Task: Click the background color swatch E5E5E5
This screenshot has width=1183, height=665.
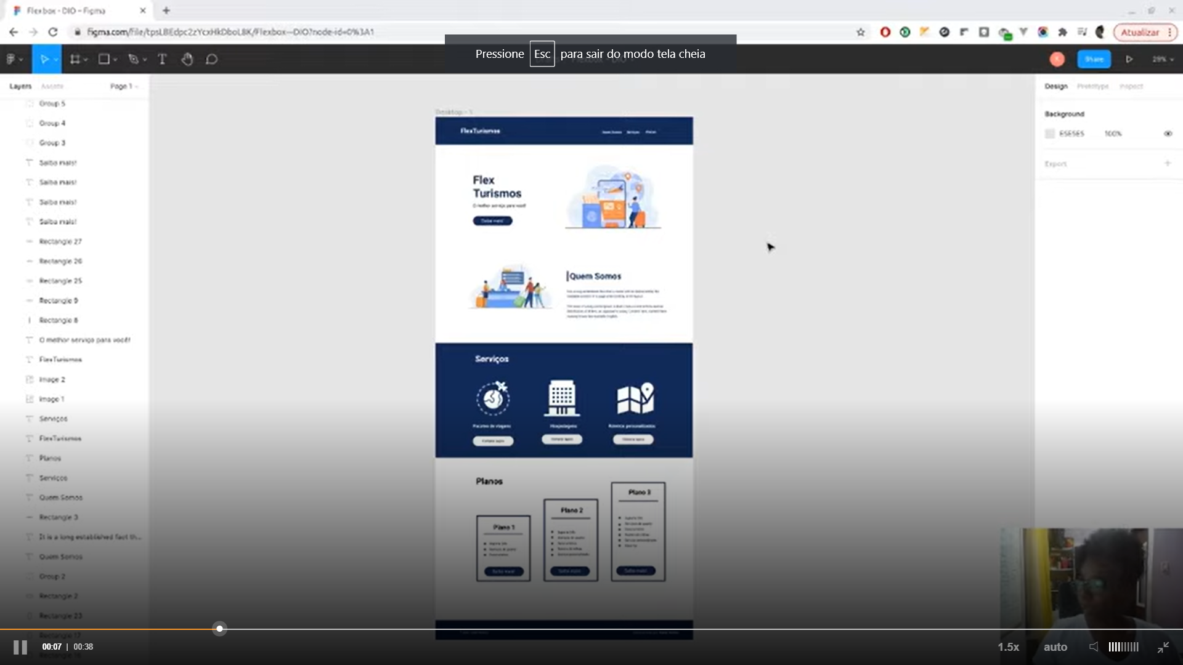Action: [1050, 134]
